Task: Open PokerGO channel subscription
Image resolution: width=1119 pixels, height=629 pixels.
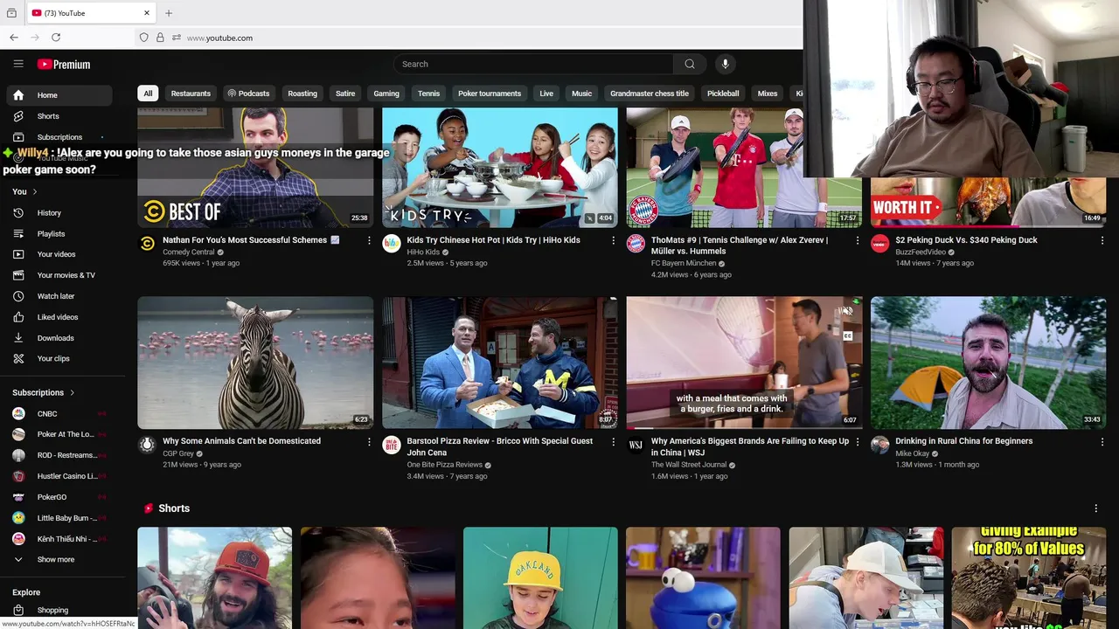Action: tap(59, 497)
